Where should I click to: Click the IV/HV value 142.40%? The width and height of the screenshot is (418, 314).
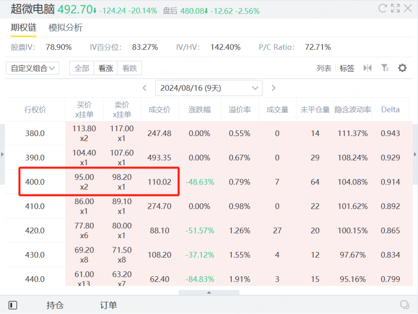(226, 47)
